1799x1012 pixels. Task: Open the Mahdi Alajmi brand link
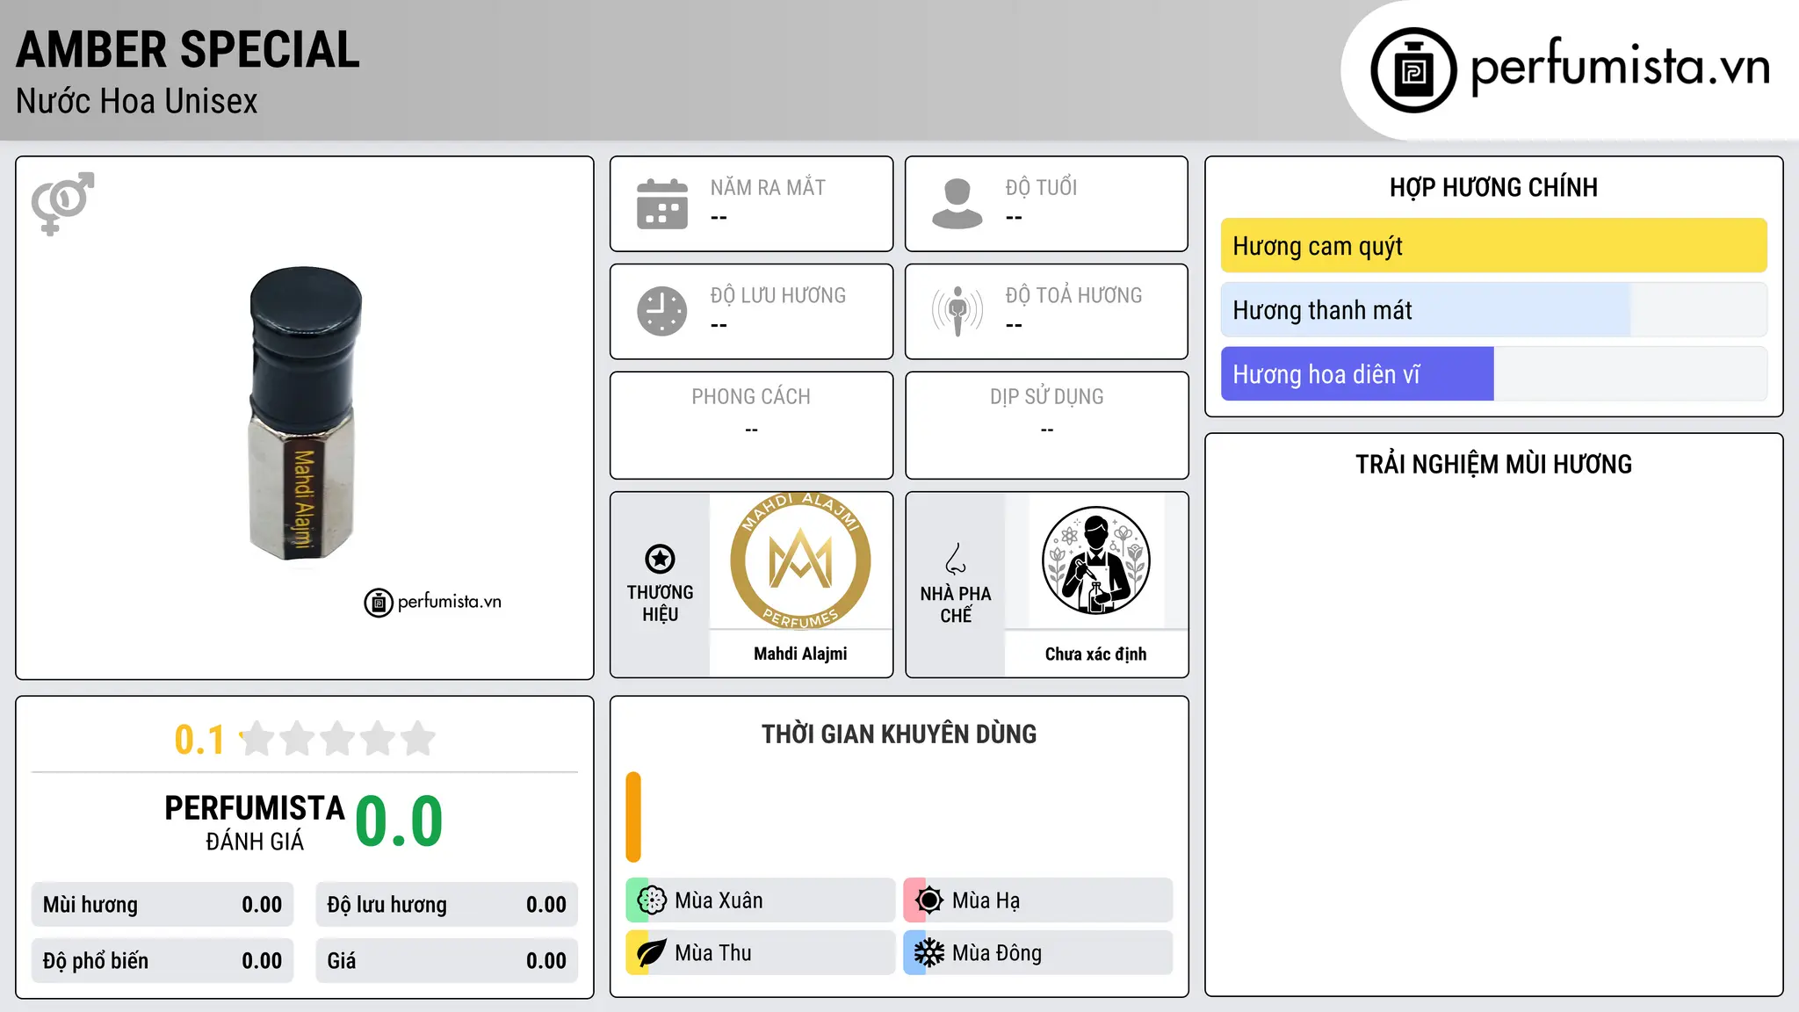point(800,654)
